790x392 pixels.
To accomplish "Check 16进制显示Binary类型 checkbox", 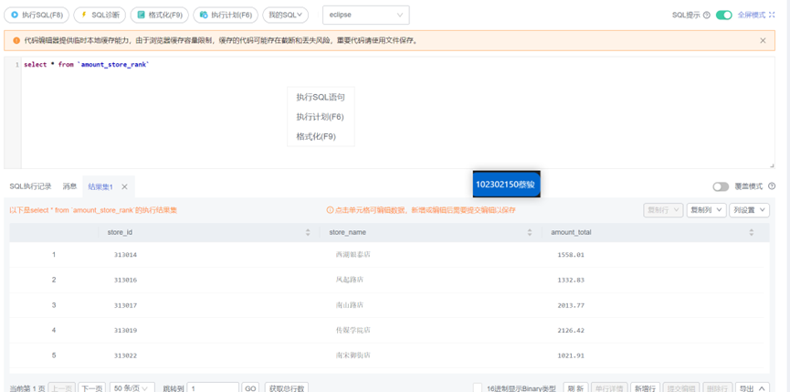I will [478, 388].
